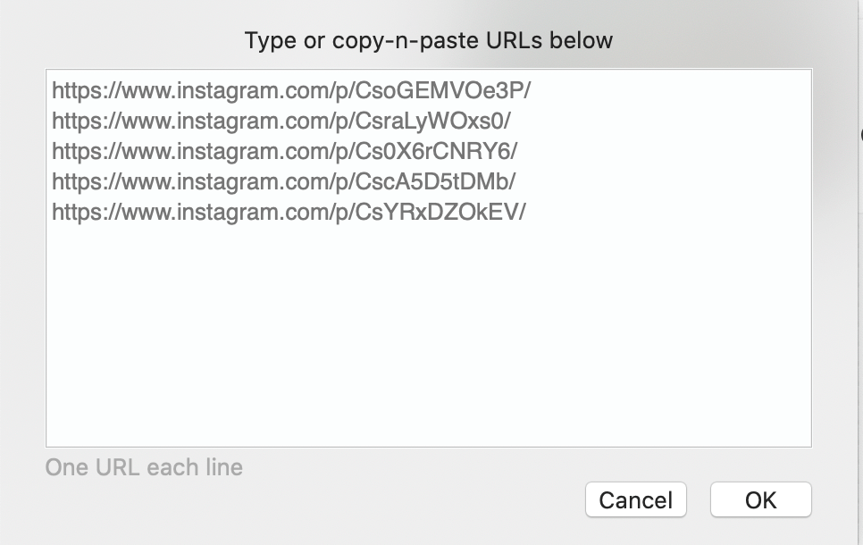Click the blank area inside the URL text box
Screen dimensions: 863x545
[x=429, y=340]
